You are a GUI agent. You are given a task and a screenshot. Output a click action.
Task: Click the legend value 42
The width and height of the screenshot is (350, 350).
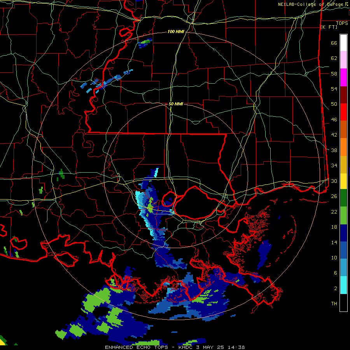point(334,135)
